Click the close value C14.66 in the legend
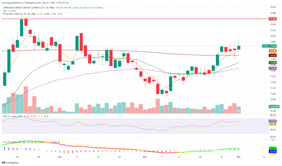282x166 pixels. click(84, 8)
